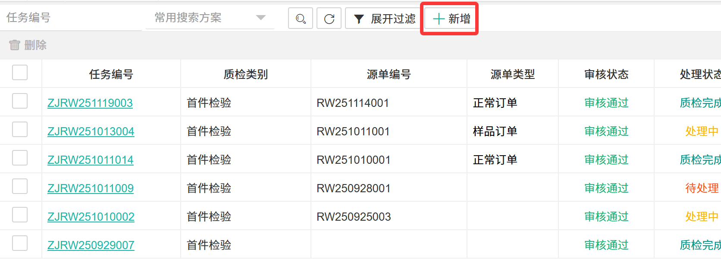Click the 新增 plus button

coord(451,19)
